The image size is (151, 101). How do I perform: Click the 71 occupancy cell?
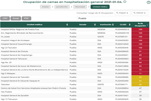pos(140,73)
